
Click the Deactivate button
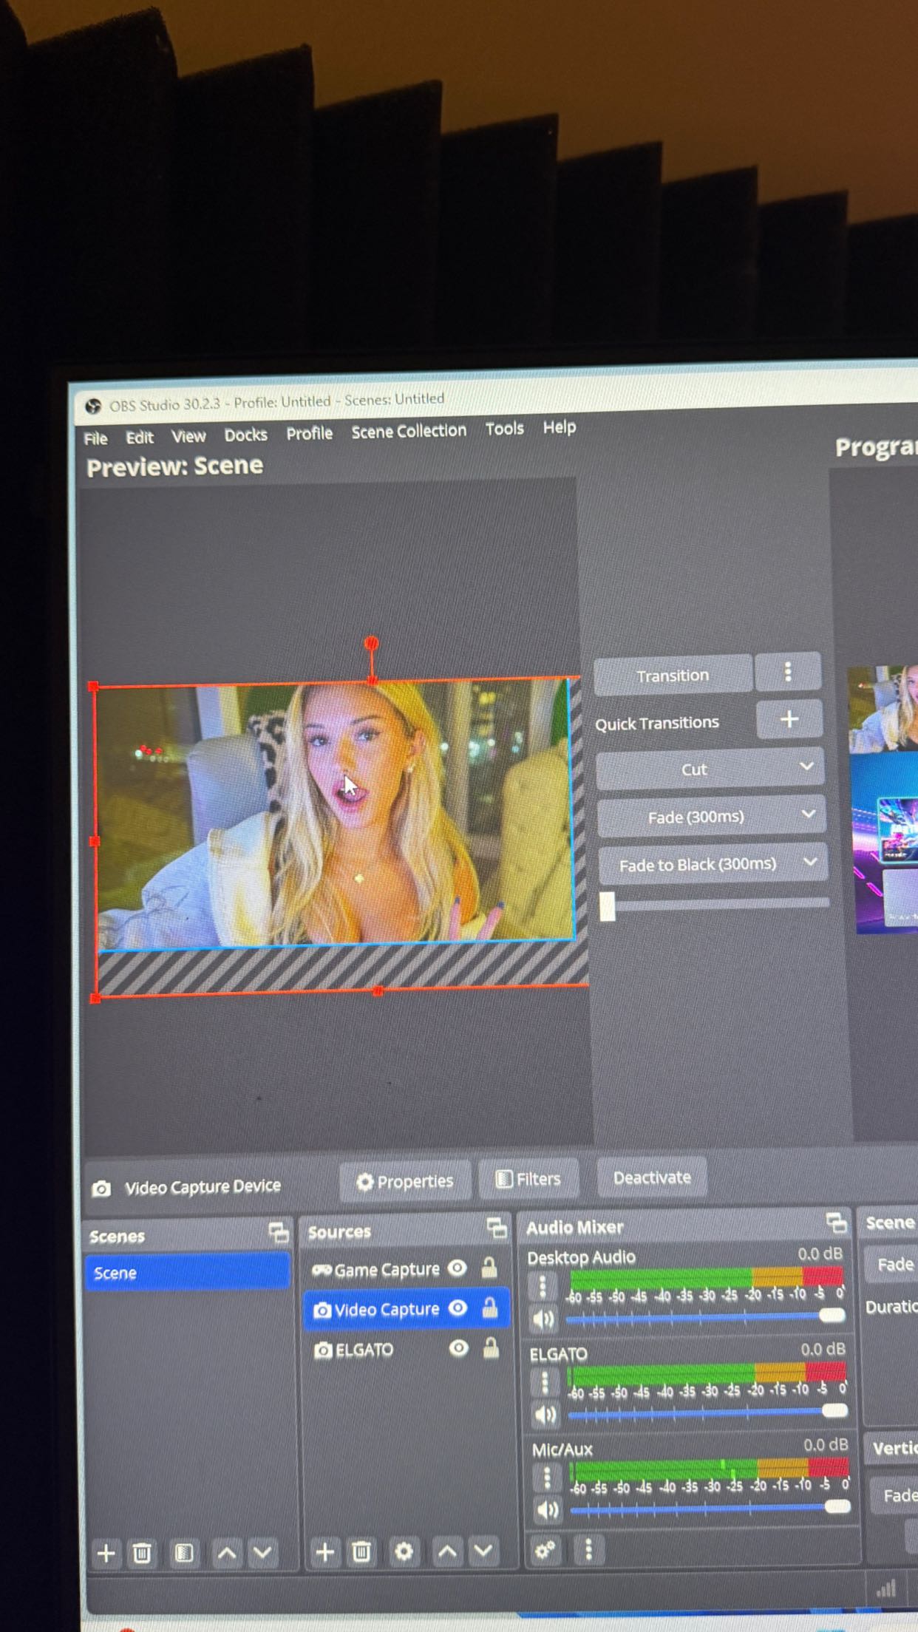click(x=651, y=1177)
